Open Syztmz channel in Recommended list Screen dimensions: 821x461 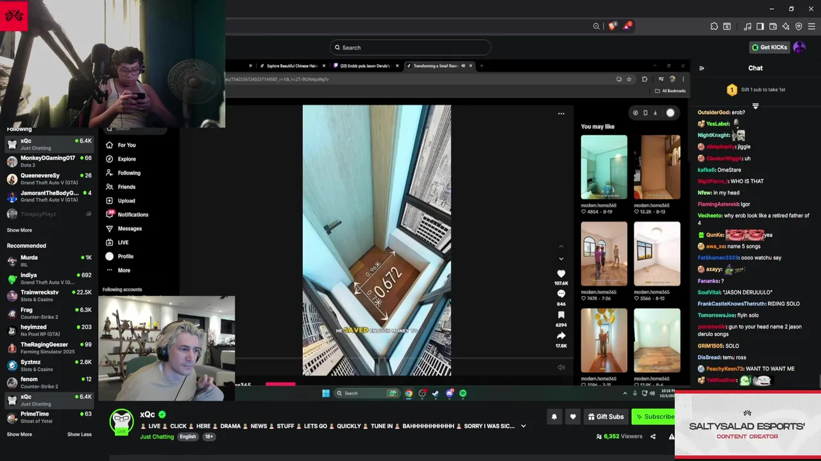[49, 365]
